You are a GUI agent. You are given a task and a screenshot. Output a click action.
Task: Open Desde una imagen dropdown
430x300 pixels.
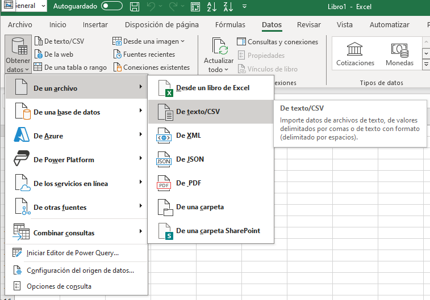[149, 41]
